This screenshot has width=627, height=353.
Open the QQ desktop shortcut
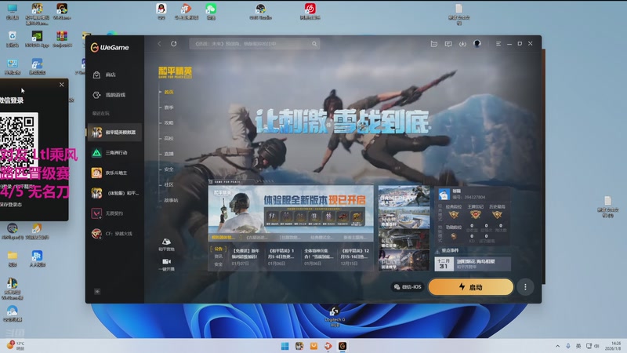coord(161,11)
